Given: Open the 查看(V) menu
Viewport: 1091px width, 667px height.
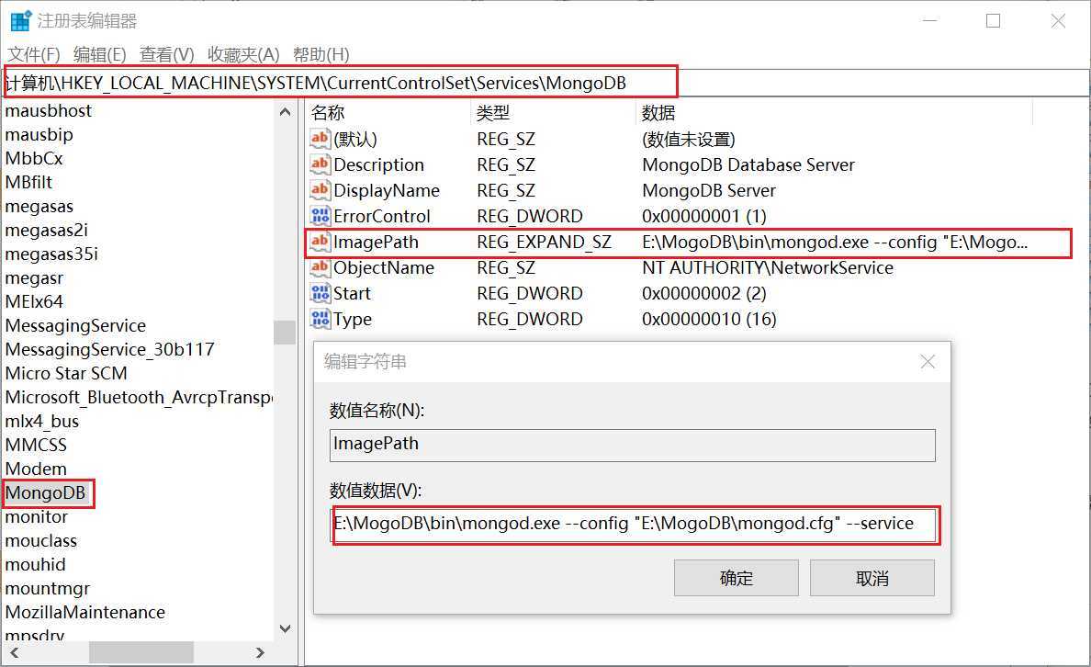Looking at the screenshot, I should (166, 54).
